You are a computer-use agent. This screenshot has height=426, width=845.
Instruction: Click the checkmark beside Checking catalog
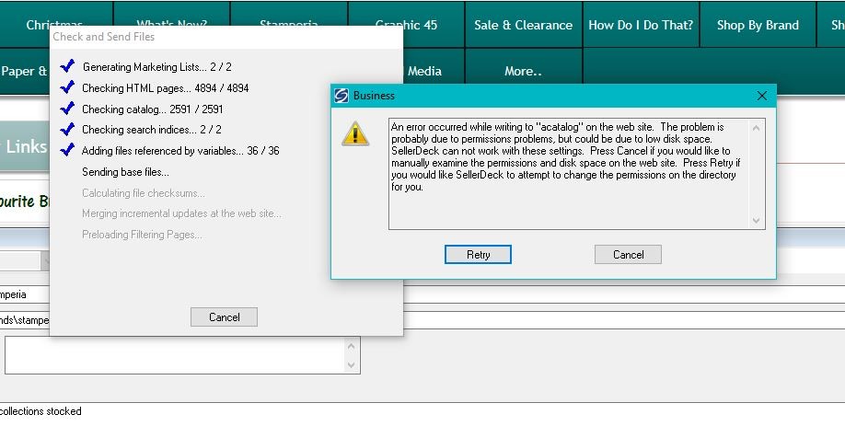tap(66, 109)
